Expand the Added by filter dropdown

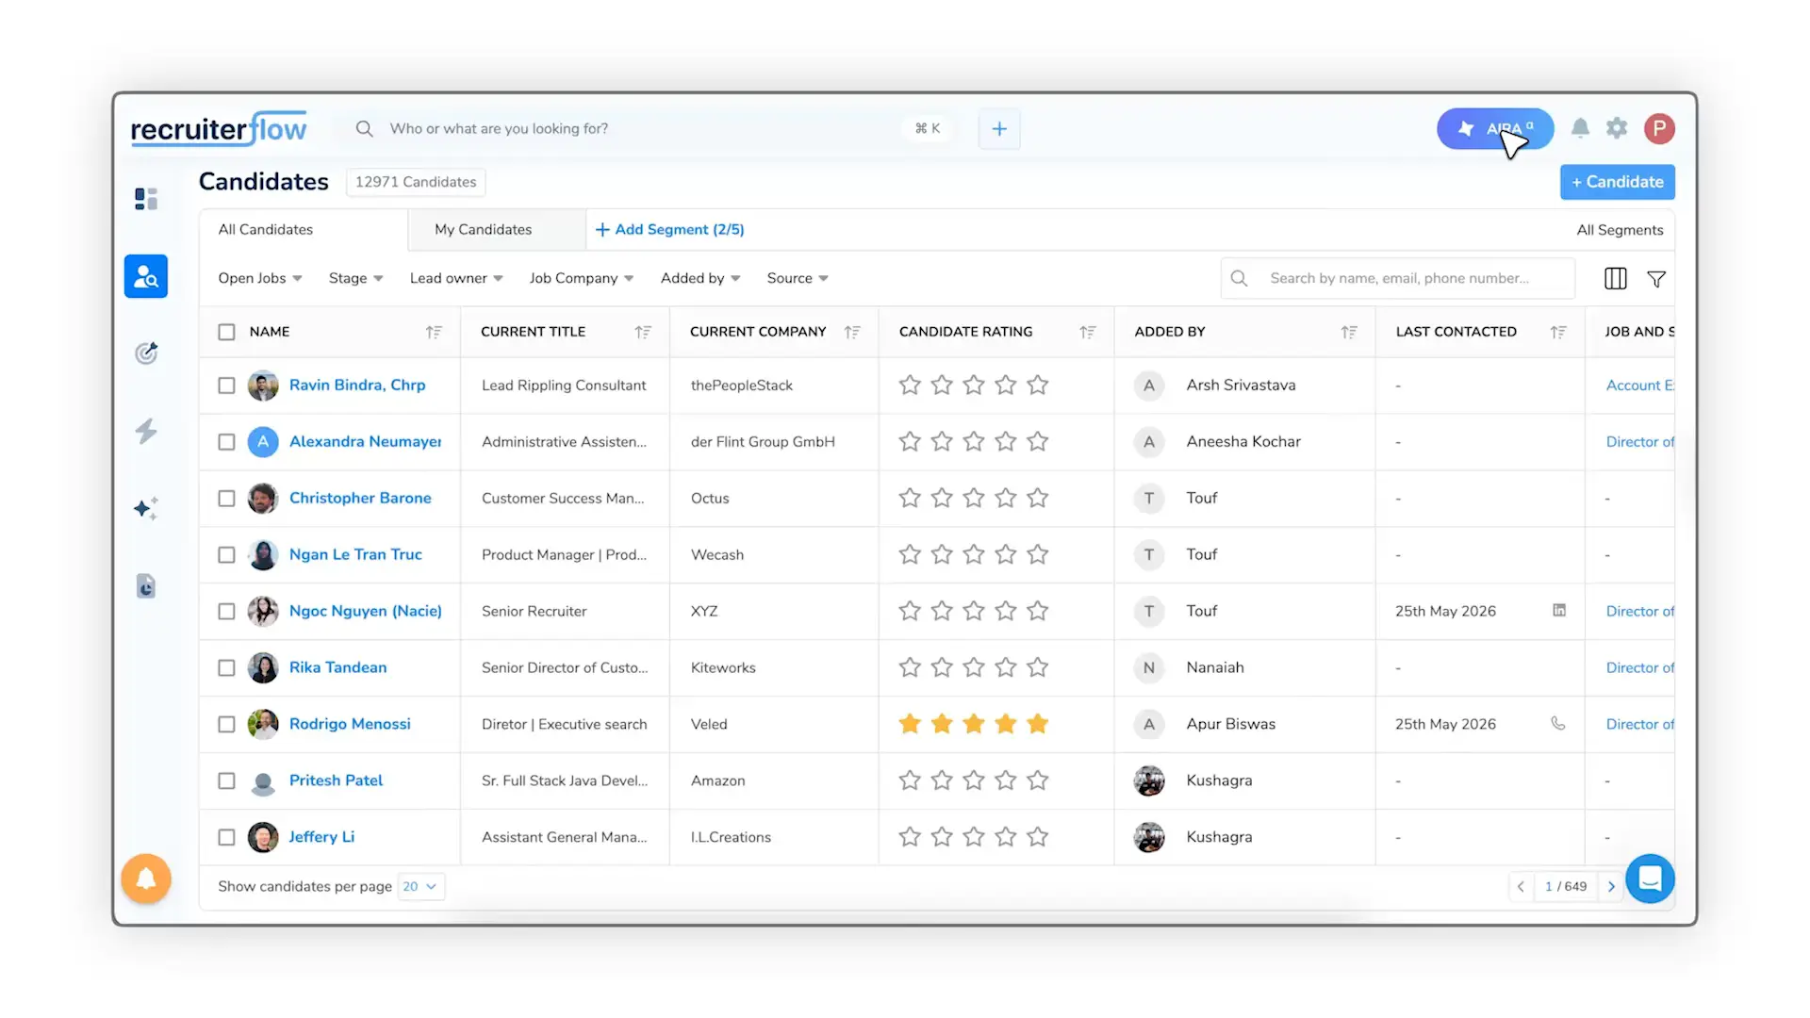(x=700, y=278)
